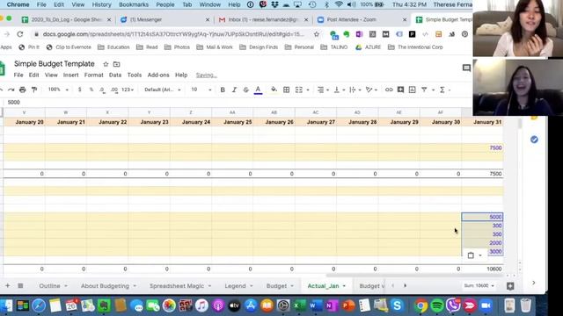Decrease decimal places button
The image size is (563, 316).
[x=102, y=90]
